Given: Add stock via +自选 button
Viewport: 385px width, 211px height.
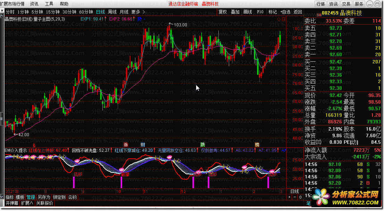Looking at the screenshot, I should pos(285,12).
